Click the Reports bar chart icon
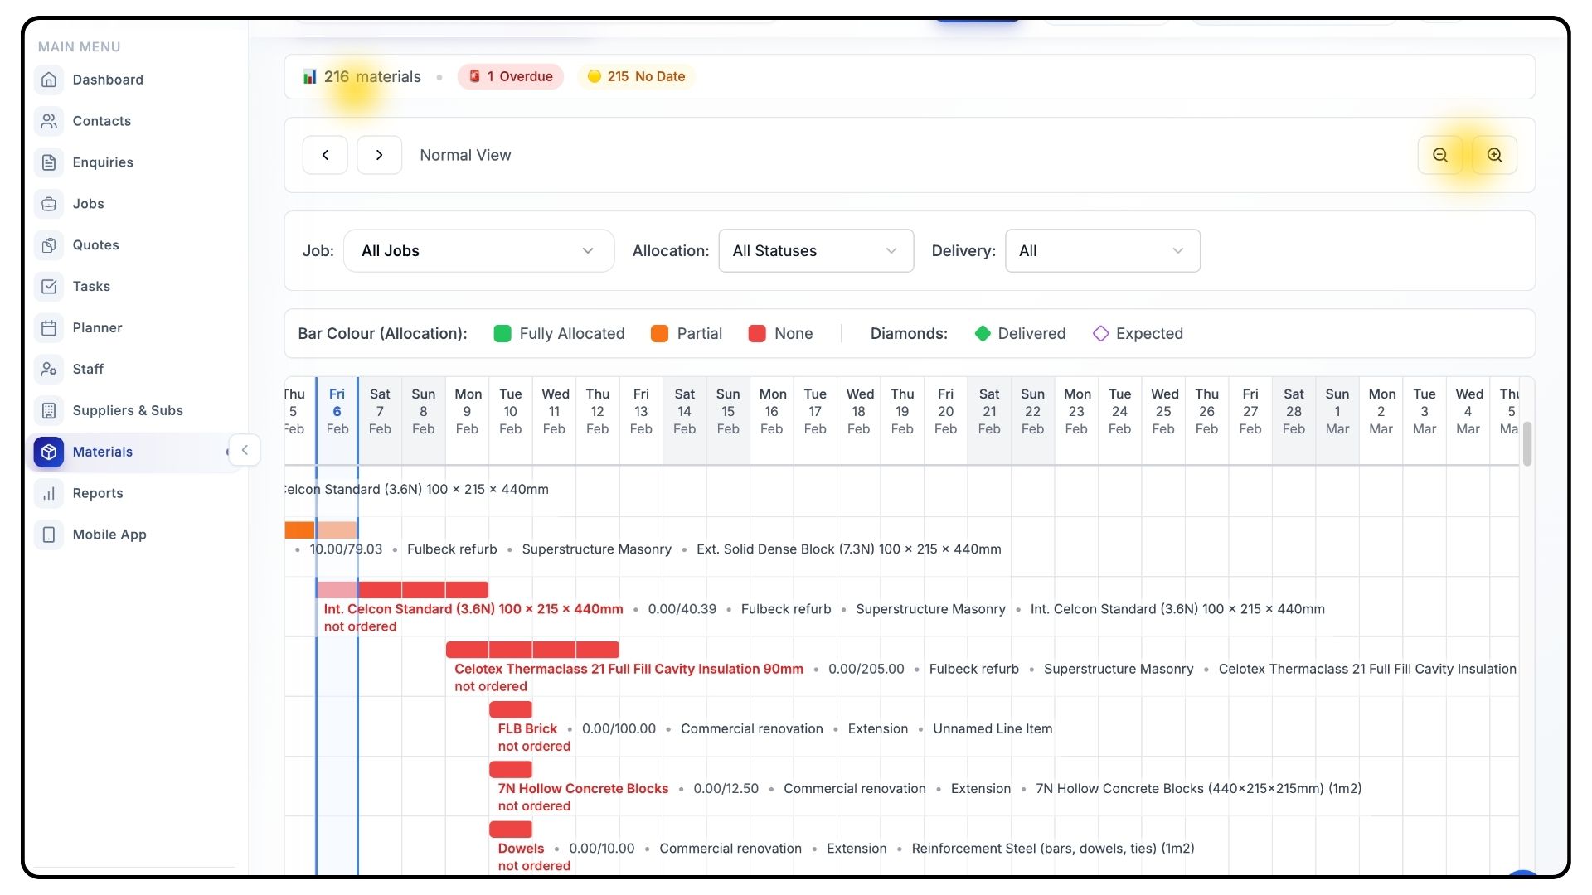 [x=49, y=493]
